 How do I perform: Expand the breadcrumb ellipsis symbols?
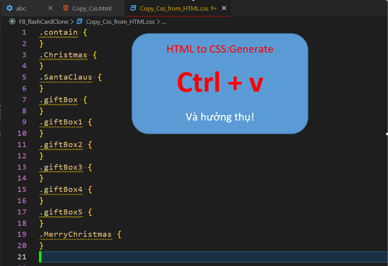(164, 22)
